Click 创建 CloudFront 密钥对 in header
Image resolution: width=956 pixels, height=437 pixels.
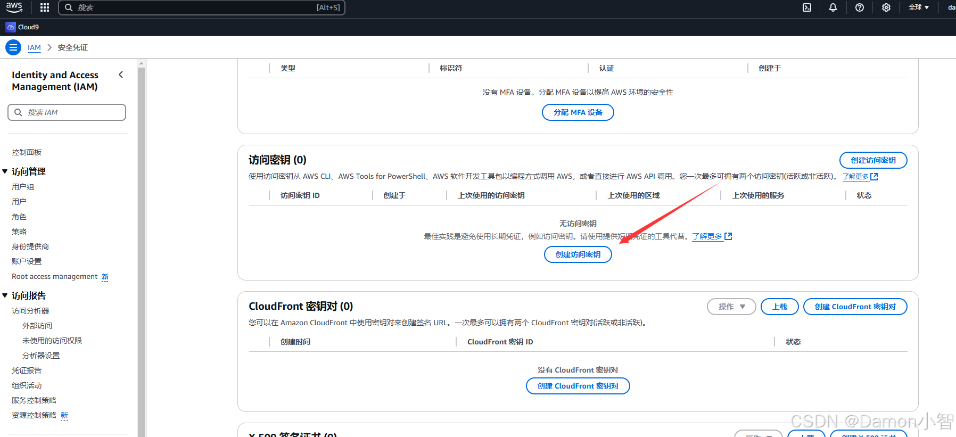pyautogui.click(x=855, y=307)
